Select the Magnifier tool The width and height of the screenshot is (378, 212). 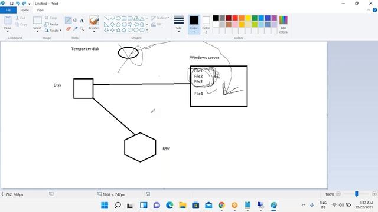(82, 29)
